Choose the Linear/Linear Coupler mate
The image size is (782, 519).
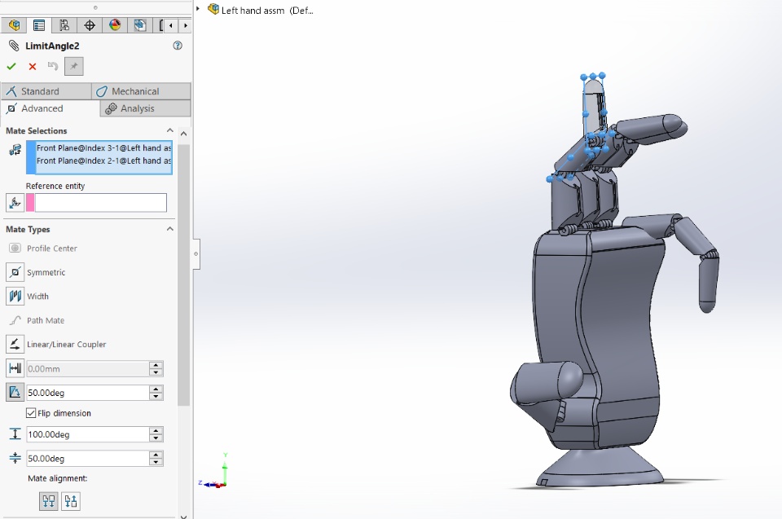pyautogui.click(x=56, y=344)
